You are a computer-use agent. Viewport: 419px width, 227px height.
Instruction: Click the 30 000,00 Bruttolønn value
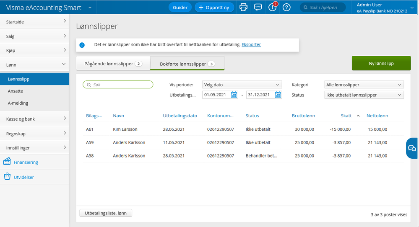pos(304,129)
